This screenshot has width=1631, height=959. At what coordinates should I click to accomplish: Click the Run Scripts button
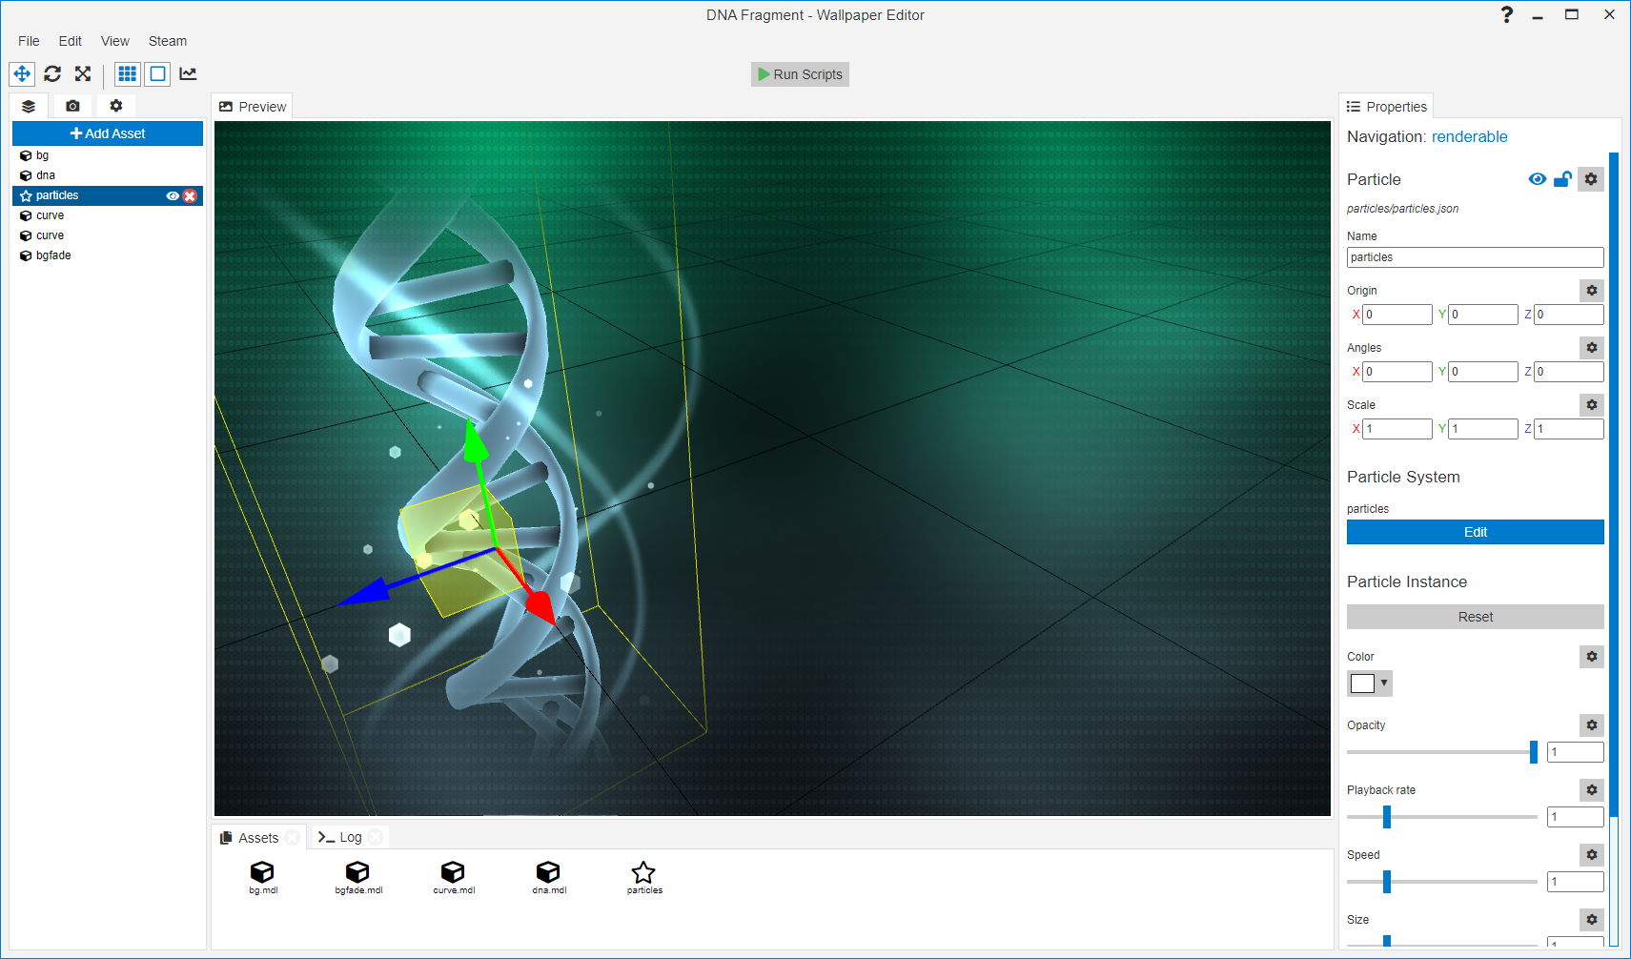[x=800, y=73]
